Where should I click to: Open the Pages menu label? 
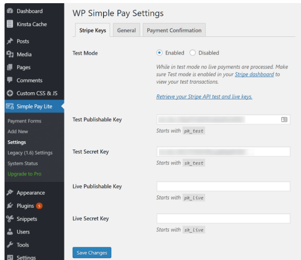point(24,67)
